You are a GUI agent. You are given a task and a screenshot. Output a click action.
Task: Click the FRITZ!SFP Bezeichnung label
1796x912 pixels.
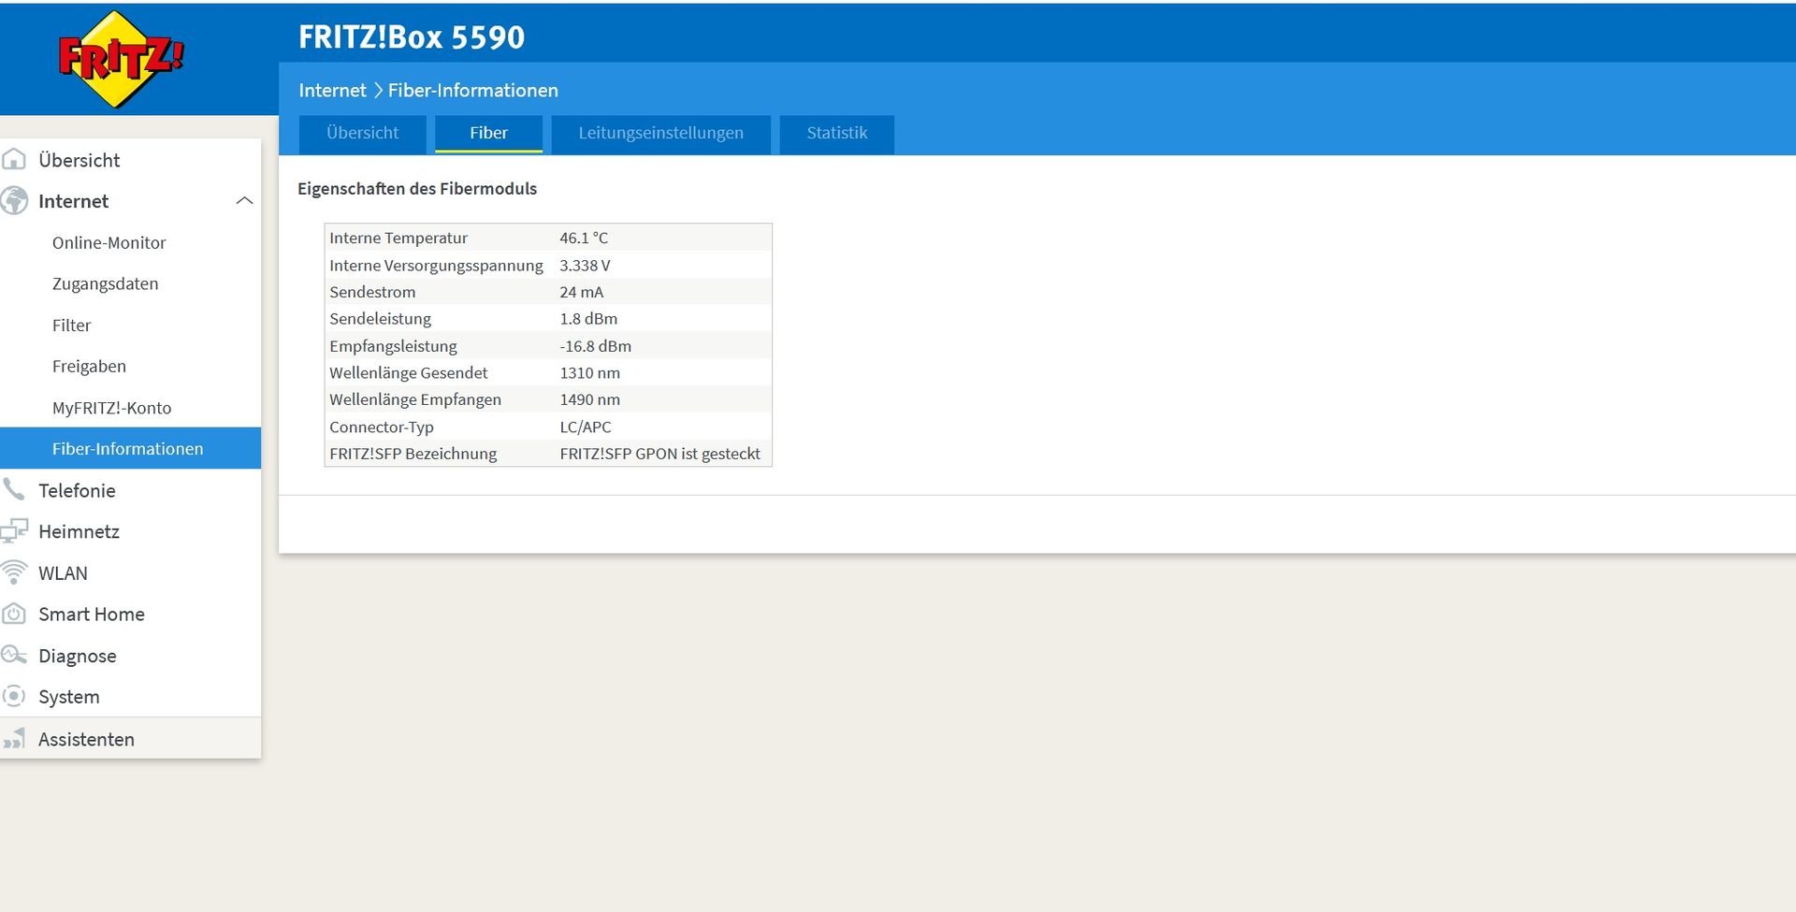point(413,454)
